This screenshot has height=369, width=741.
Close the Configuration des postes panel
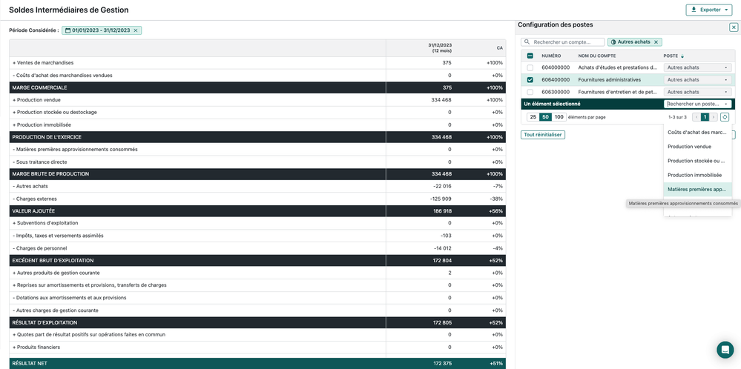click(x=734, y=27)
